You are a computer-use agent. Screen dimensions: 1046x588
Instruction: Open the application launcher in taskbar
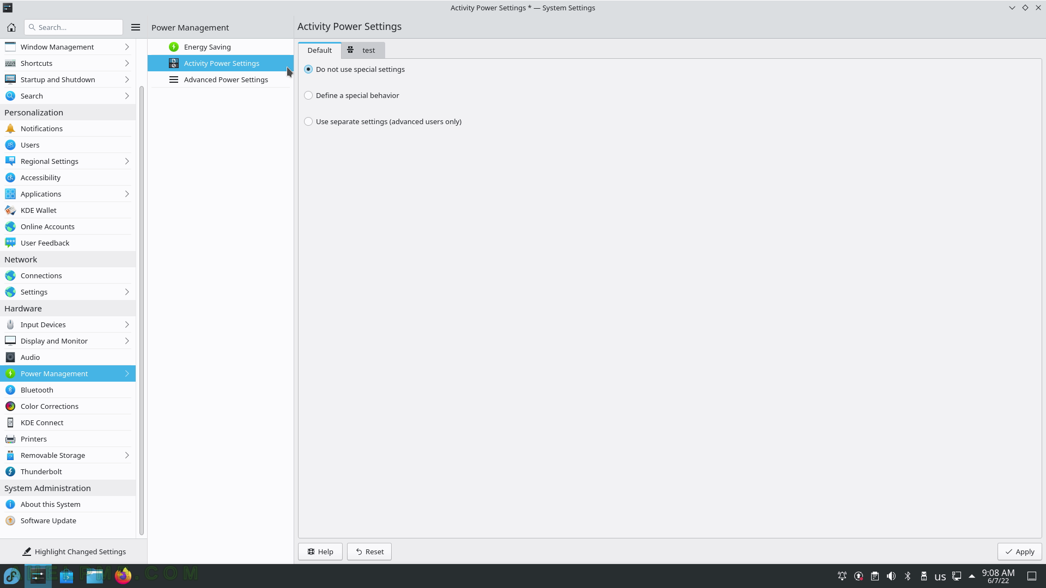12,575
